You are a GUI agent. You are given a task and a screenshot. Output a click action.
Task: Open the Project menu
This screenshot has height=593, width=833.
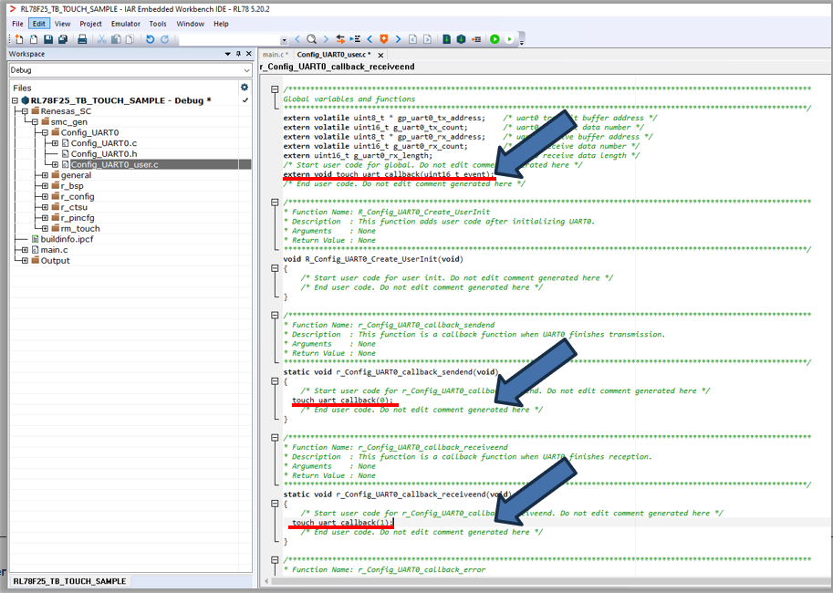(90, 24)
